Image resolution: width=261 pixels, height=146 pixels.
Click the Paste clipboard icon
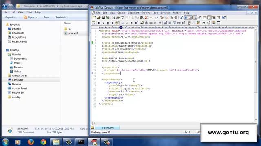(142, 18)
